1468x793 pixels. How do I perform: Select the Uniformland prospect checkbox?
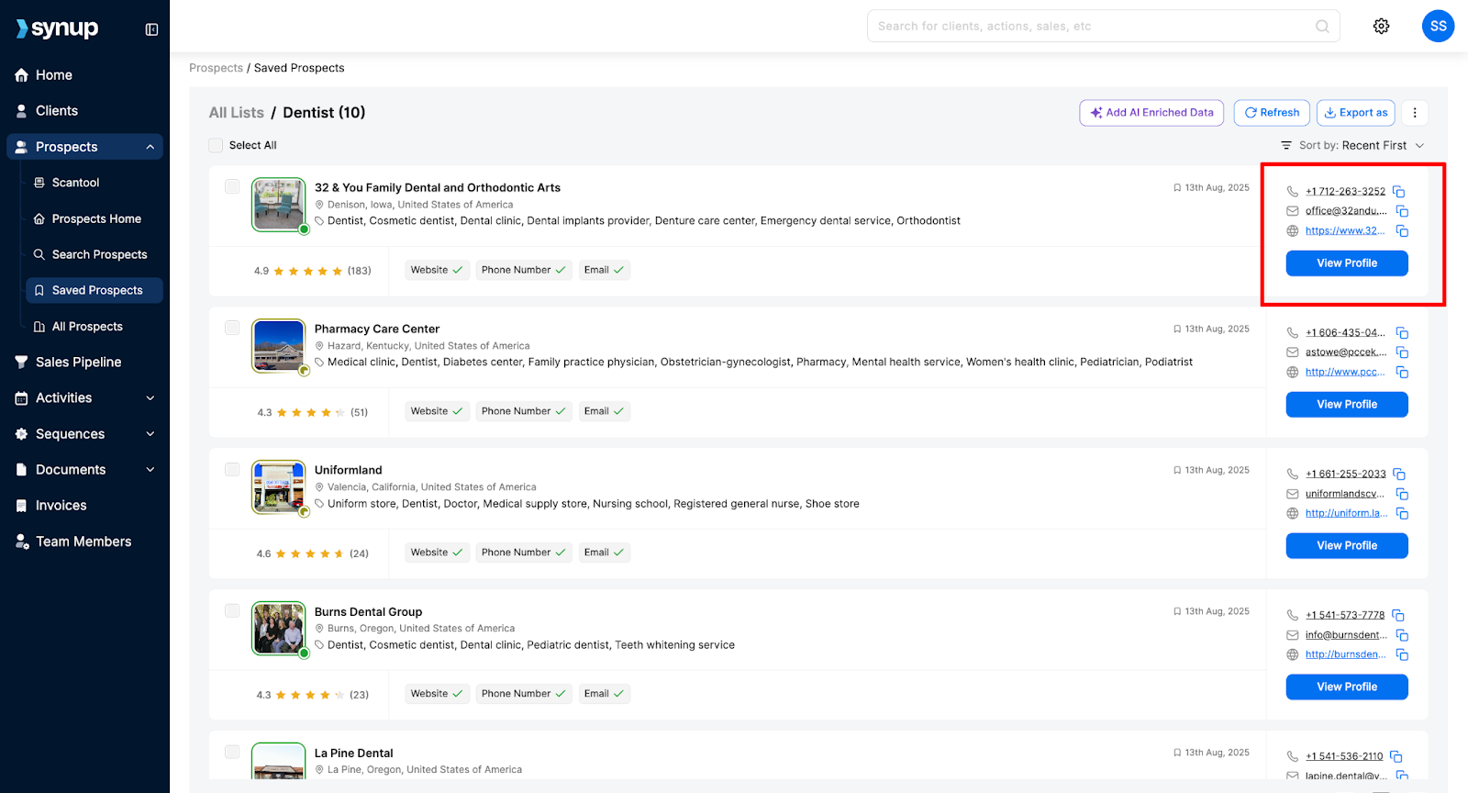232,469
